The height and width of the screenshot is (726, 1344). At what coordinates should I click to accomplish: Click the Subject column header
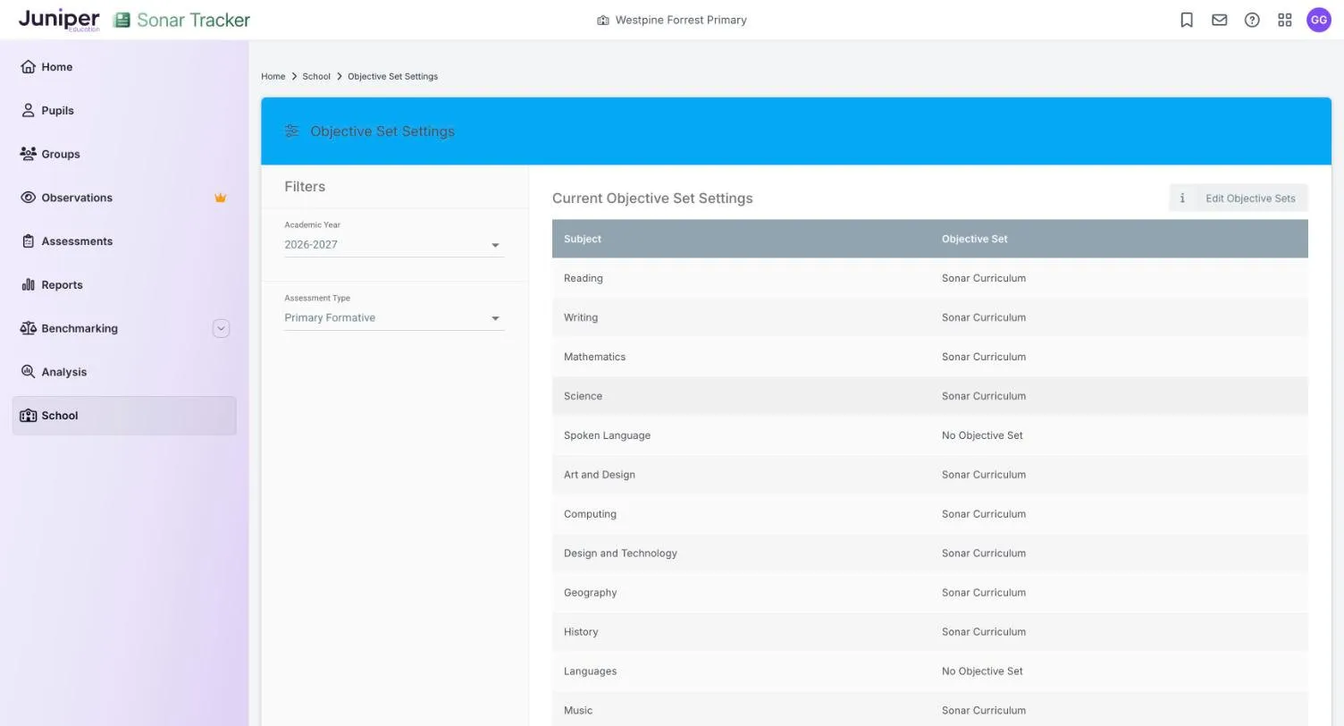[x=583, y=239]
